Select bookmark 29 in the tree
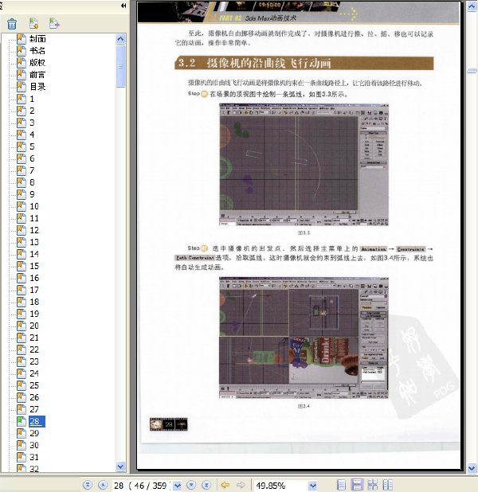 [34, 433]
